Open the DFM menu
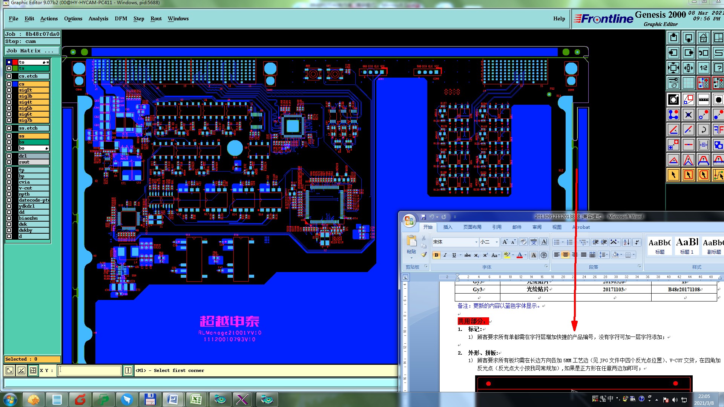 [x=121, y=18]
